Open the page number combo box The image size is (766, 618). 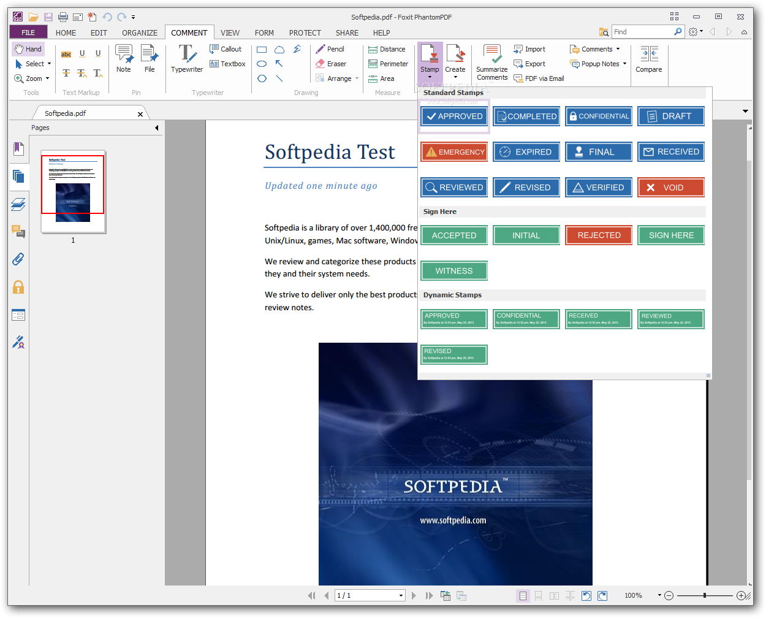370,595
